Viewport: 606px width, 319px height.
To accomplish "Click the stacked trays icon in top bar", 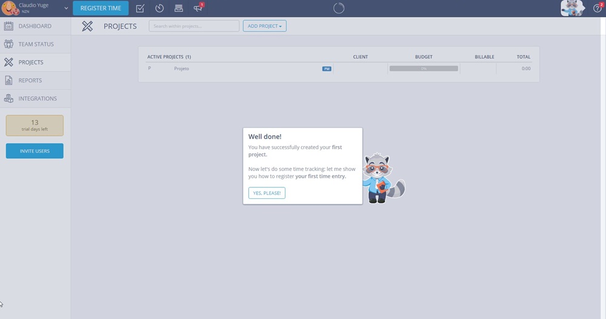I will coord(178,8).
